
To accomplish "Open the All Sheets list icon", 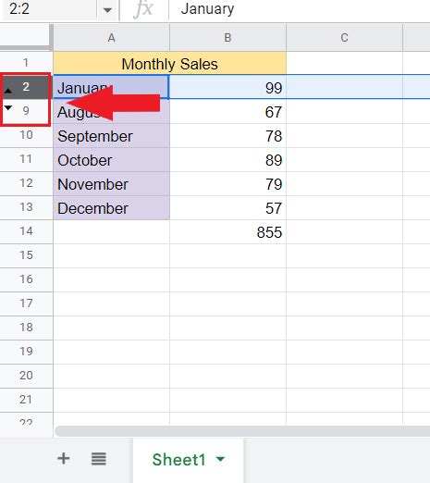I will coord(99,459).
